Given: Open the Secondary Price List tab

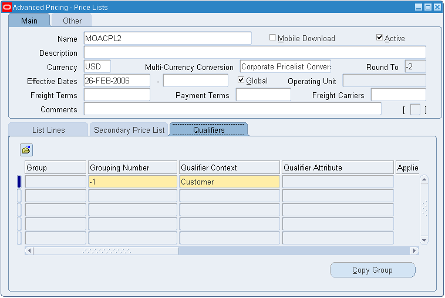Looking at the screenshot, I should point(129,130).
